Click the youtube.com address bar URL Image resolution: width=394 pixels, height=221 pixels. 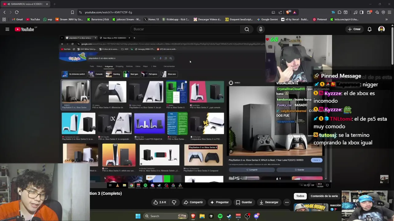pyautogui.click(x=108, y=12)
